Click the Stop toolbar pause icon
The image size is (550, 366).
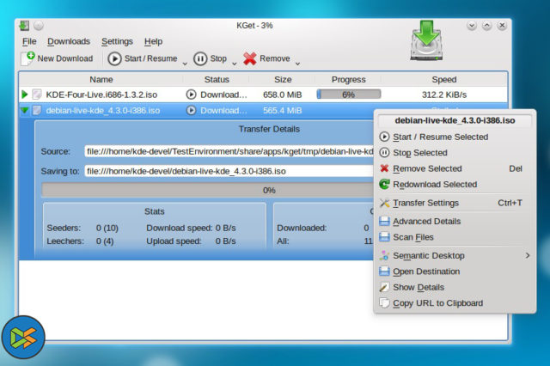pos(200,58)
